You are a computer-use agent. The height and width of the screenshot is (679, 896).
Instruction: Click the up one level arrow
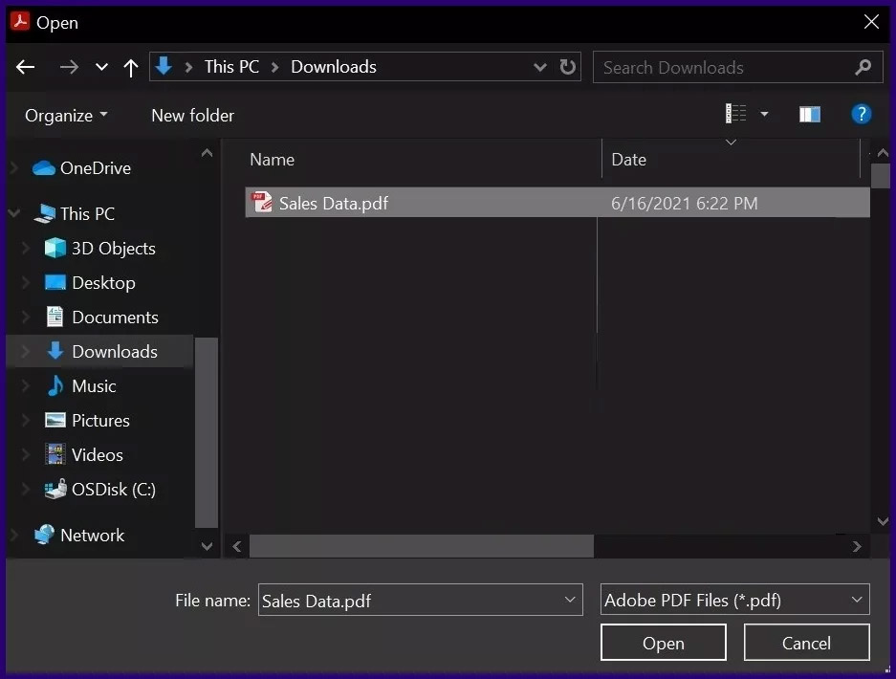131,67
